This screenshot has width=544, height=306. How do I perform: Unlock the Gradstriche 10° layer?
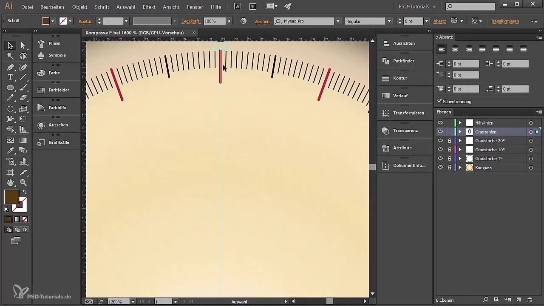[449, 150]
